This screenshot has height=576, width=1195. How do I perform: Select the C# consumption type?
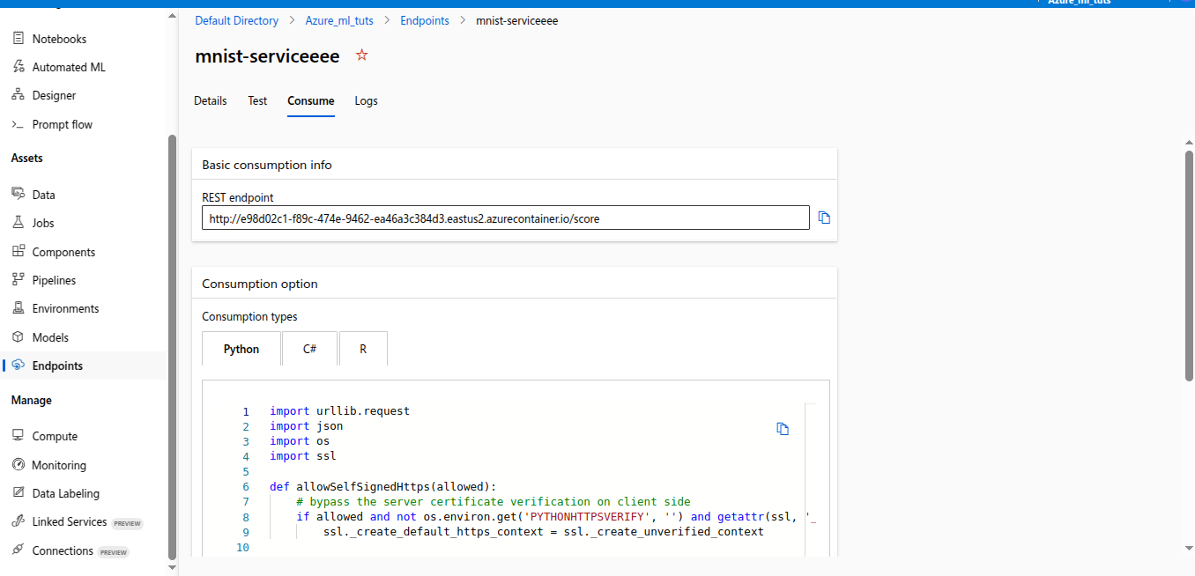(x=309, y=348)
